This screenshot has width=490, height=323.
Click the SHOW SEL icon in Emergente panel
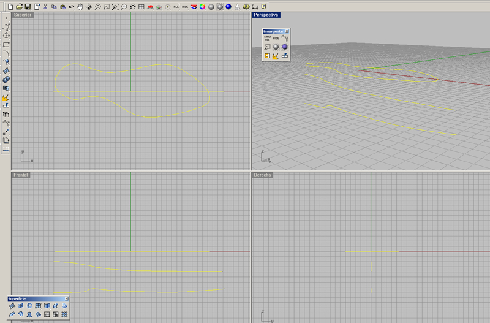tap(267, 38)
